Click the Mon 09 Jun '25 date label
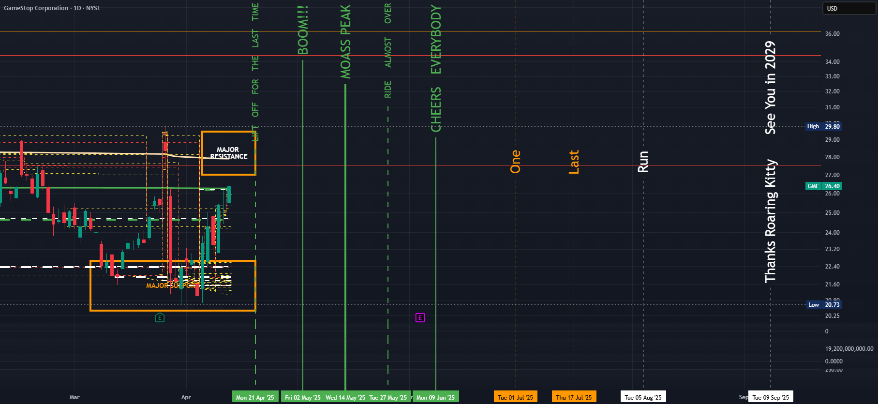The height and width of the screenshot is (404, 878). click(x=435, y=397)
